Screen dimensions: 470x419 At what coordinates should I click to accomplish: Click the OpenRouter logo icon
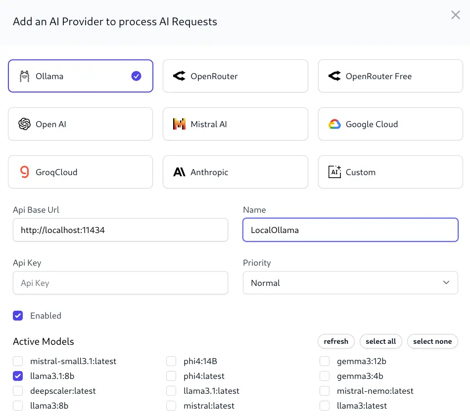click(x=179, y=76)
